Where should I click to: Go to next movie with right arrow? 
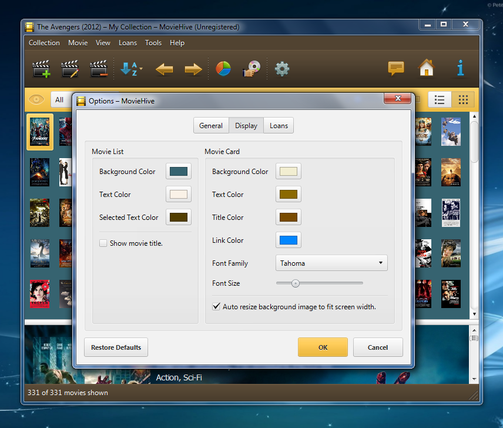tap(193, 69)
